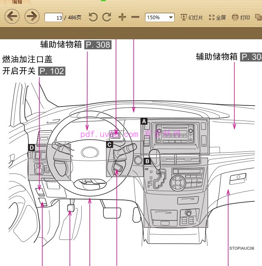Click the 燃油加注口盖 label text
The height and width of the screenshot is (266, 262).
tap(27, 60)
